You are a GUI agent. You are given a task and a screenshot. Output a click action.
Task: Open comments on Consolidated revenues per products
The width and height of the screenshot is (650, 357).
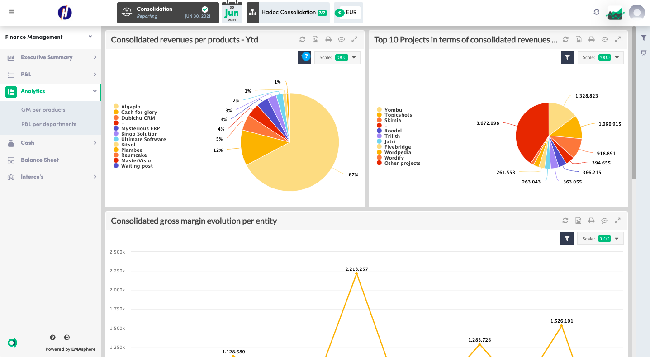(x=342, y=40)
